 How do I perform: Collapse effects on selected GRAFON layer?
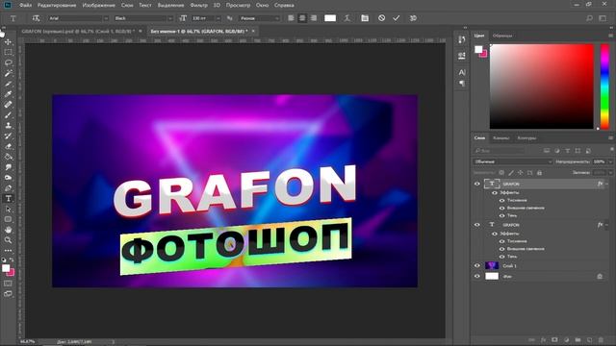[607, 184]
